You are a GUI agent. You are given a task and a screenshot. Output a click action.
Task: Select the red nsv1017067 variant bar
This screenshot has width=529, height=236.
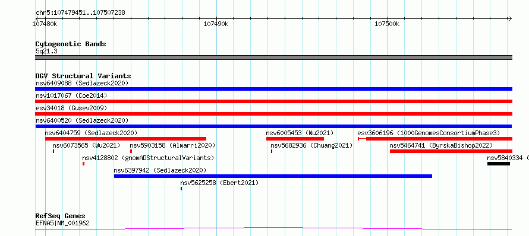click(273, 101)
